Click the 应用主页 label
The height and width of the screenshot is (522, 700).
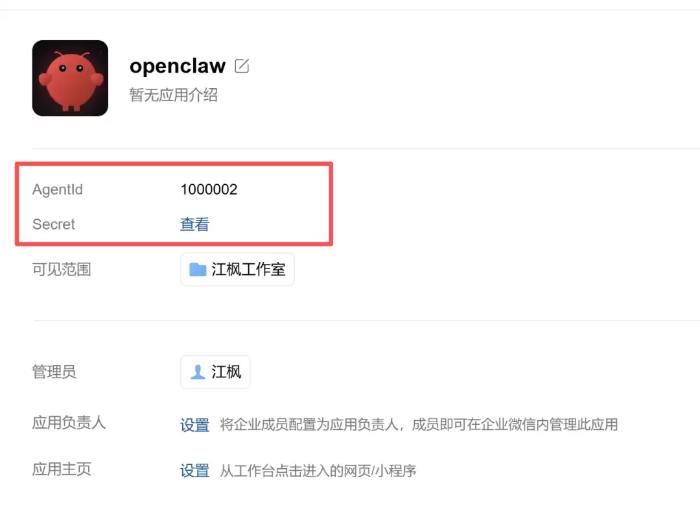(62, 469)
